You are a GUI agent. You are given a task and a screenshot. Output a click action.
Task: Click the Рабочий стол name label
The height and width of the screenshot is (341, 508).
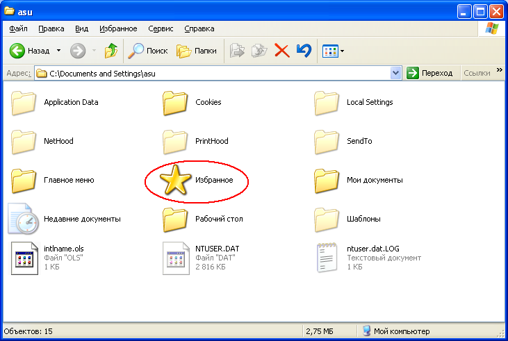coord(219,219)
